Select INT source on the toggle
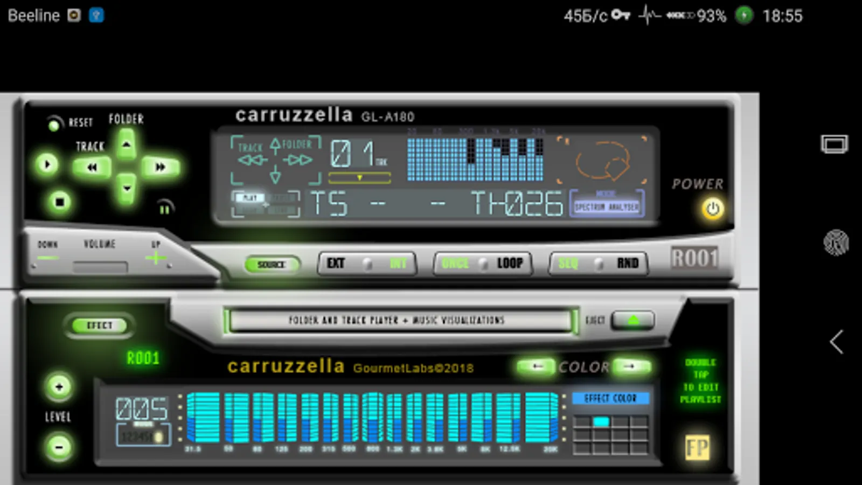The height and width of the screenshot is (485, 862). click(398, 263)
